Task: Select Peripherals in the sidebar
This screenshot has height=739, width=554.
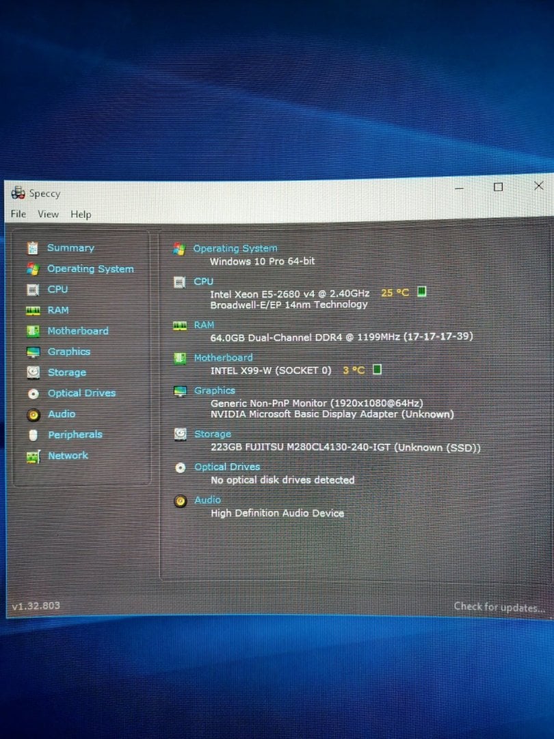Action: coord(75,435)
